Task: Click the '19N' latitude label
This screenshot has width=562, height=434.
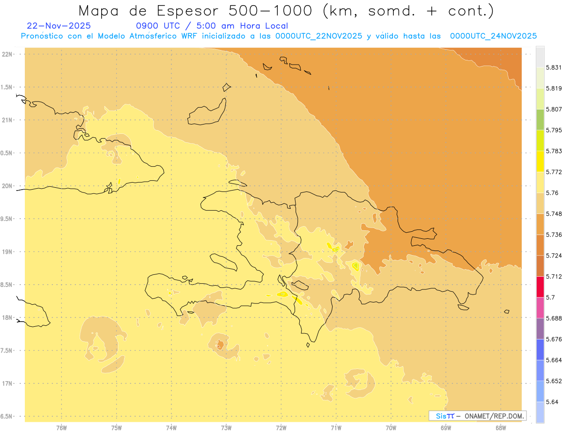Action: (x=7, y=251)
